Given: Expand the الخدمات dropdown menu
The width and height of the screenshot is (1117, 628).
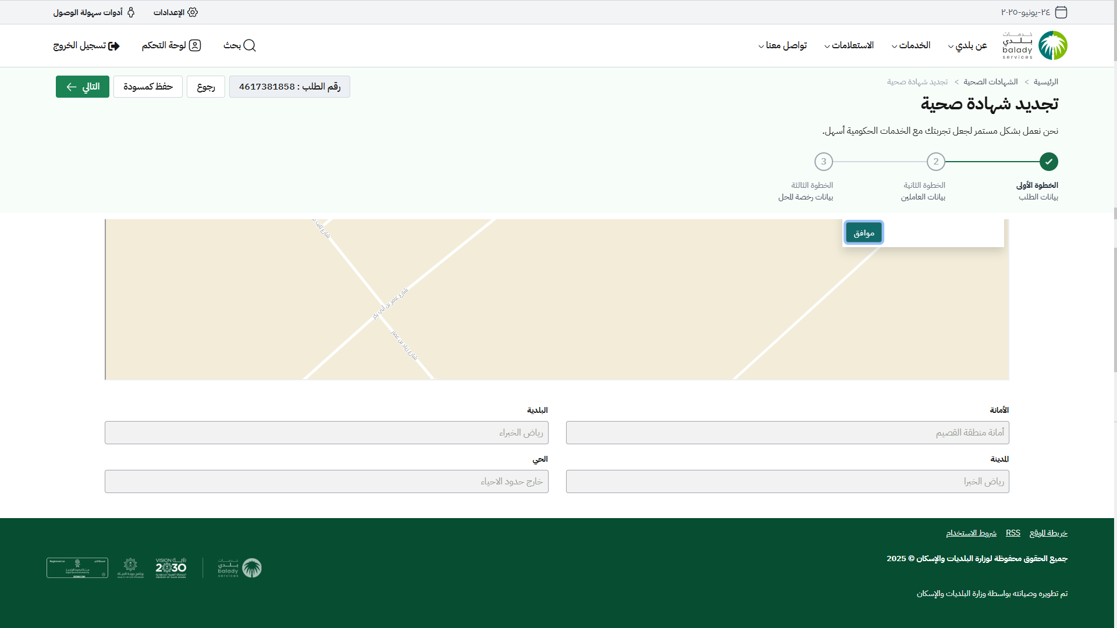Looking at the screenshot, I should 910,45.
